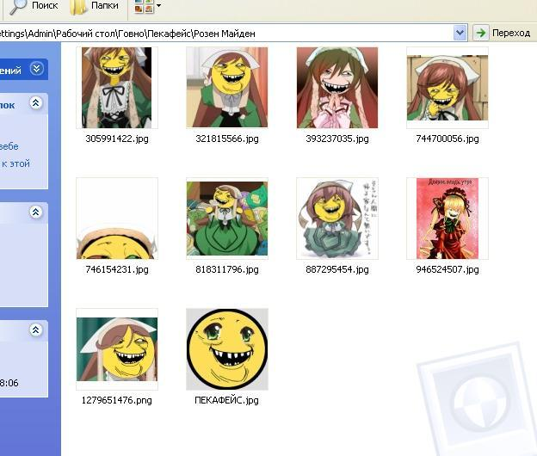Collapse the third sidebar panel chevron
This screenshot has height=456, width=537.
coord(35,212)
